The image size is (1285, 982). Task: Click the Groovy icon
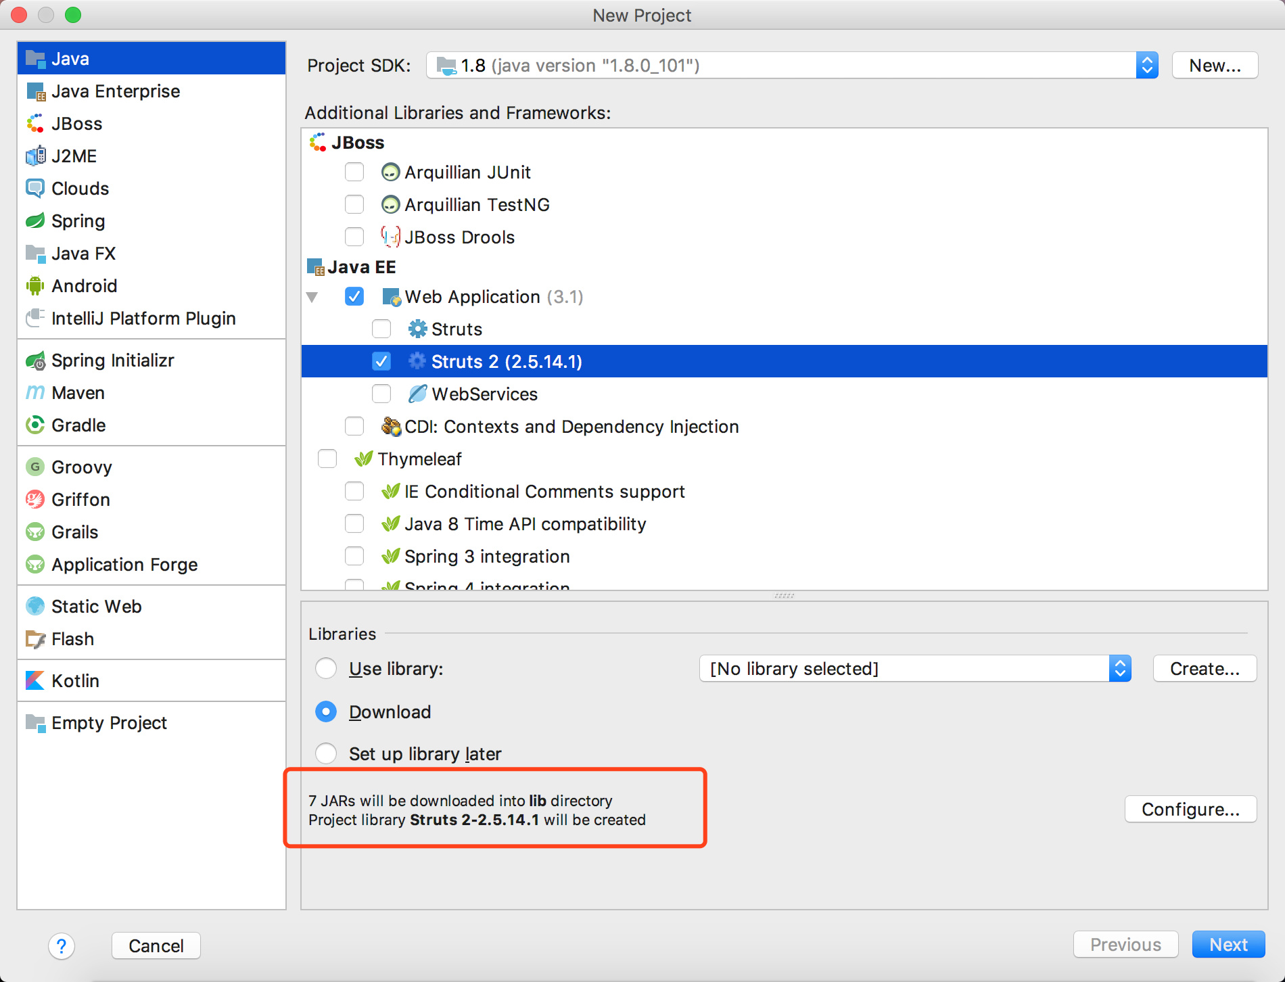pyautogui.click(x=35, y=467)
